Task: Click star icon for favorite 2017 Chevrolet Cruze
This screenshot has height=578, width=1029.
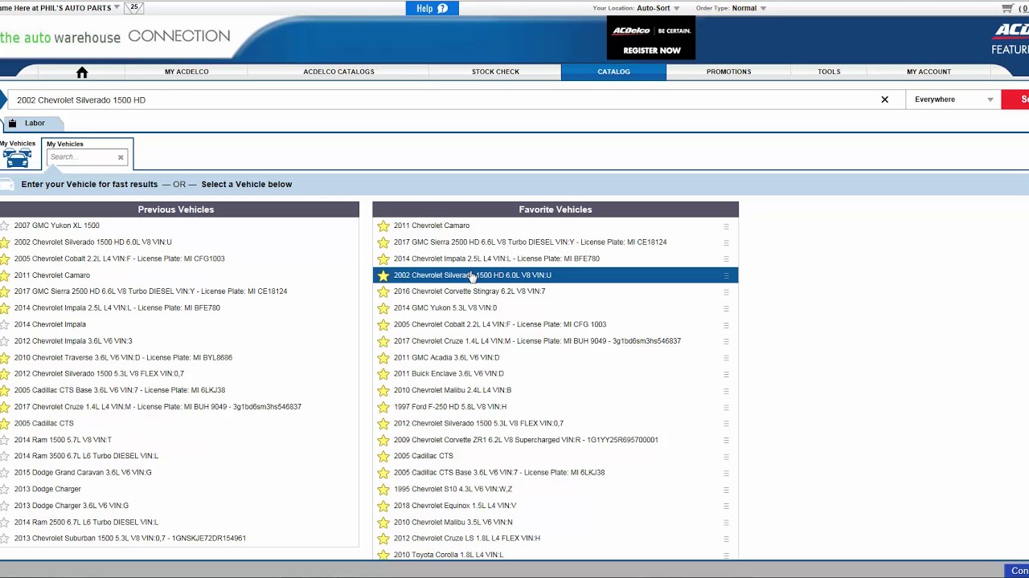Action: tap(383, 341)
